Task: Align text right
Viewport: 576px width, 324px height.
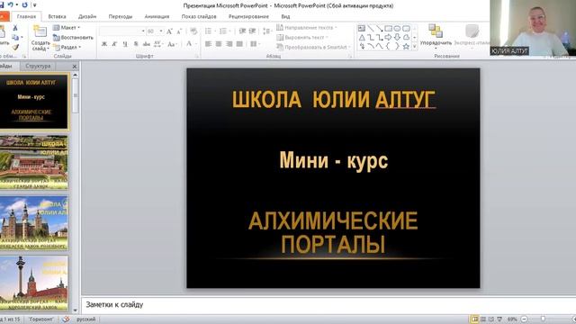Action: pyautogui.click(x=229, y=44)
